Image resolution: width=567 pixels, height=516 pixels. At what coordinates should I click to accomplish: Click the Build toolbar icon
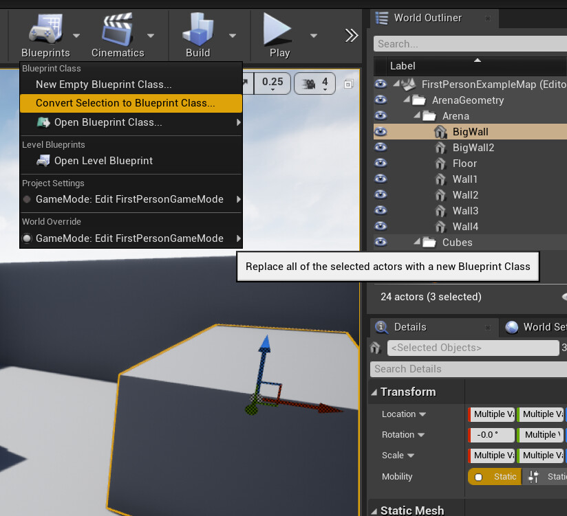[197, 32]
